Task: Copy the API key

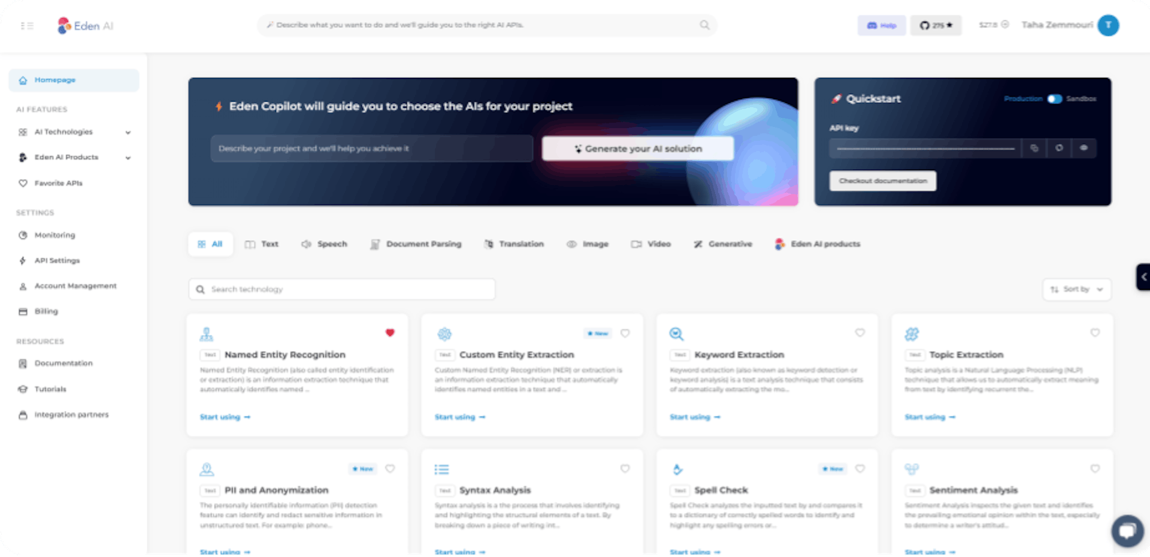Action: (1034, 148)
